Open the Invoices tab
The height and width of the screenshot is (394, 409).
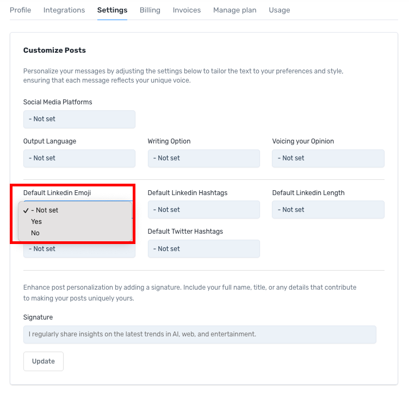coord(187,10)
